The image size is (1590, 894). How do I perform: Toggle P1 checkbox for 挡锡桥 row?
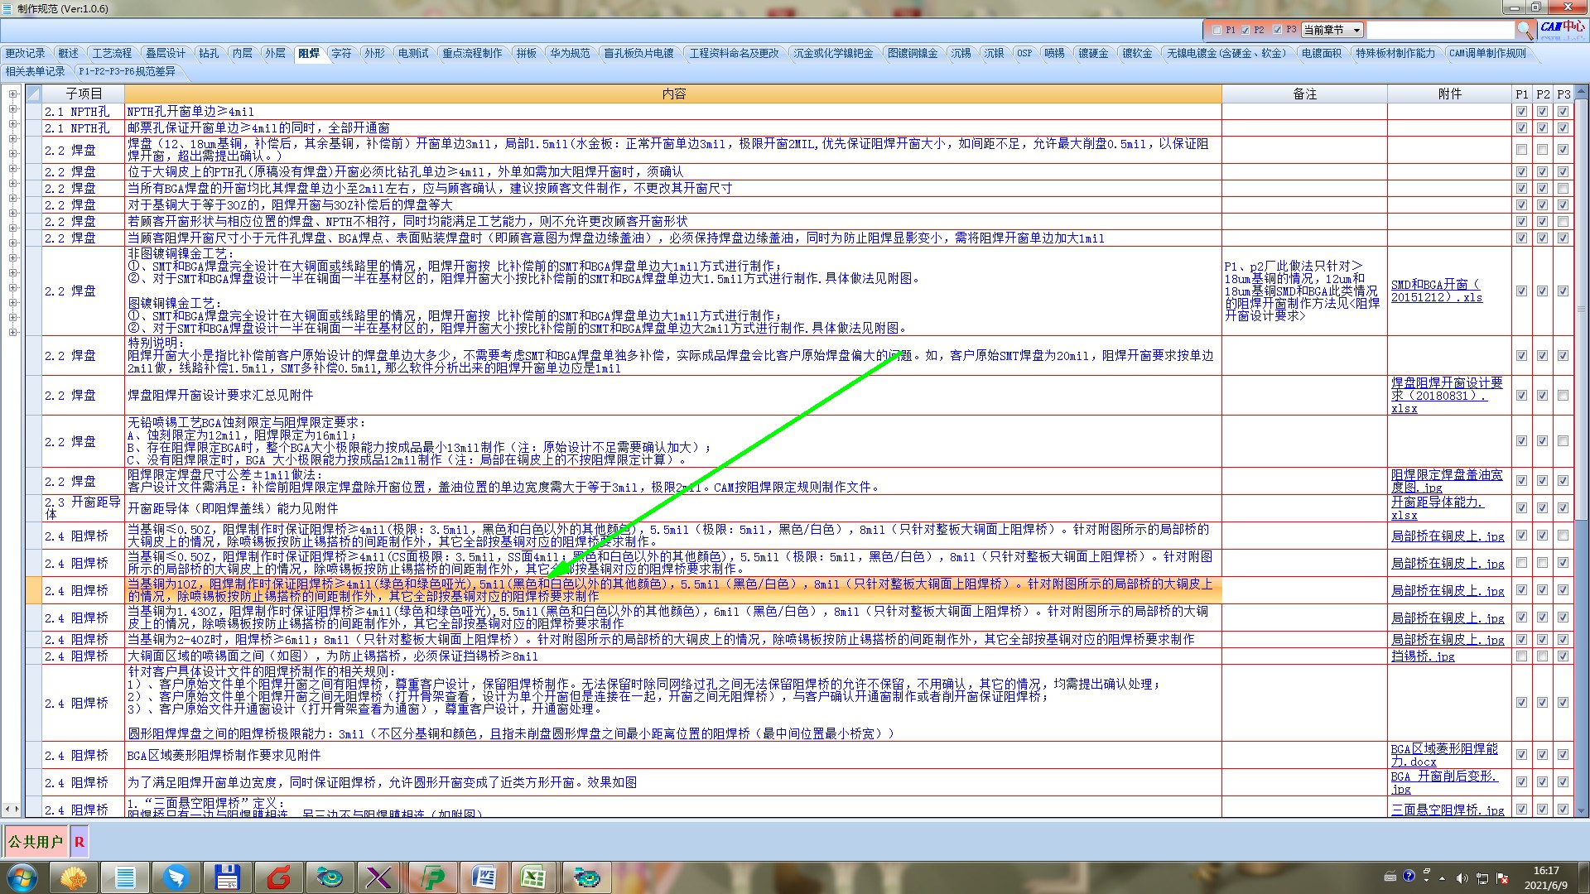point(1521,656)
